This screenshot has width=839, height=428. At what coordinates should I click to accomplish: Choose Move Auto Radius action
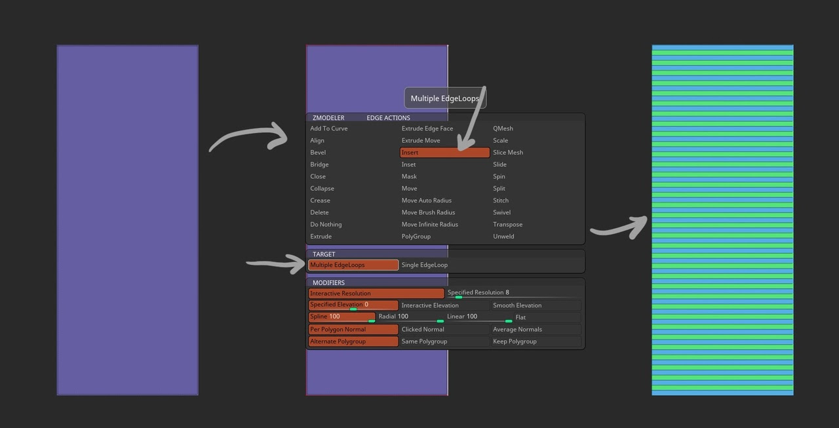tap(427, 201)
